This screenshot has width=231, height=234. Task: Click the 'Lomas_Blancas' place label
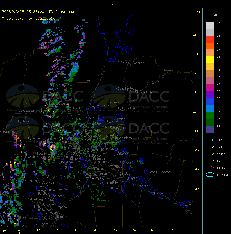pyautogui.click(x=159, y=172)
